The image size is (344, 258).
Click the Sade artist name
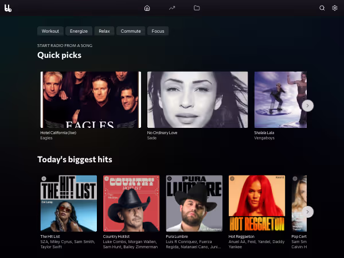click(x=152, y=138)
